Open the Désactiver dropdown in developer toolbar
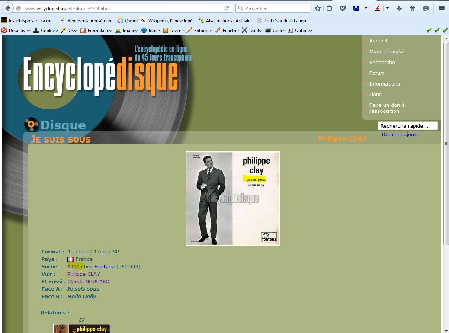Viewport: 449px width, 333px height. pyautogui.click(x=16, y=31)
